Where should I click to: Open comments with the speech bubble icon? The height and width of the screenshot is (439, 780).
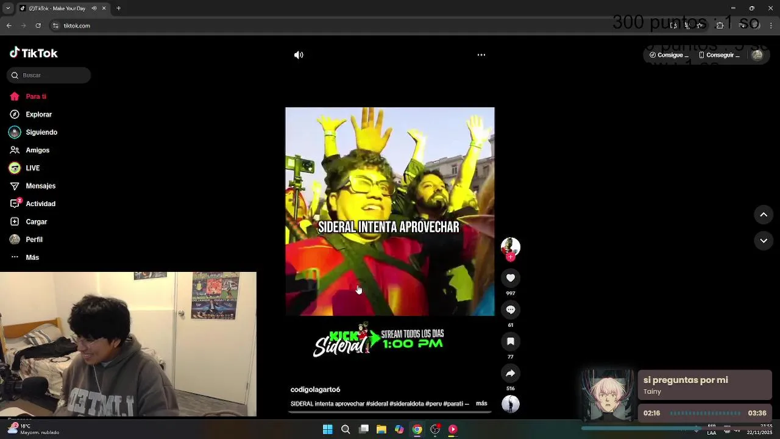[x=511, y=310]
